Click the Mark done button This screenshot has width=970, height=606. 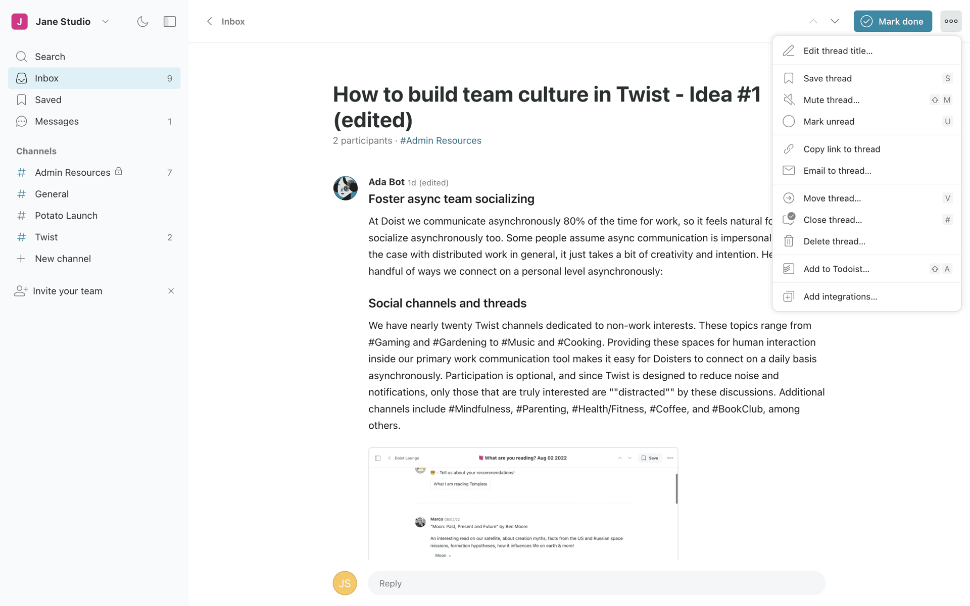click(x=893, y=21)
